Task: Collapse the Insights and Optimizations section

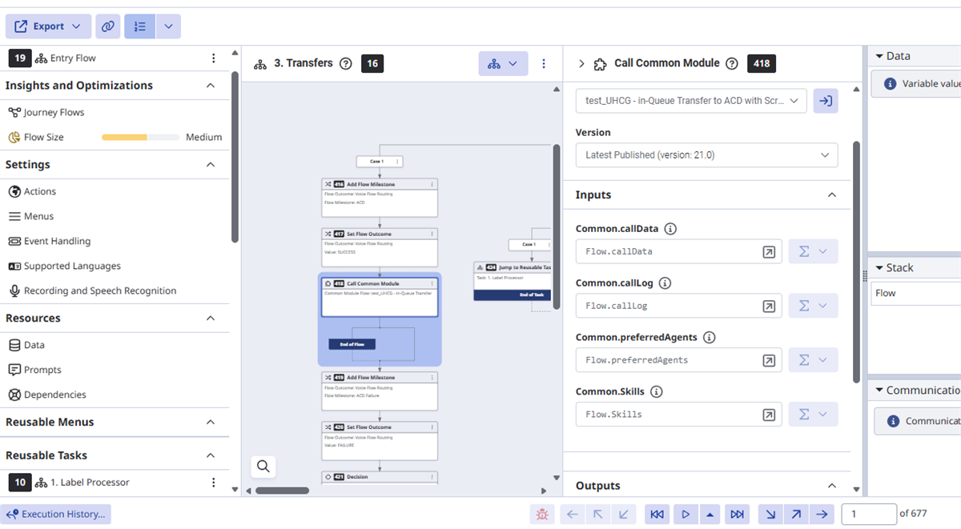Action: tap(211, 86)
